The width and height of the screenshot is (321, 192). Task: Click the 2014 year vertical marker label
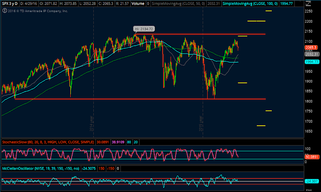(x=91, y=124)
